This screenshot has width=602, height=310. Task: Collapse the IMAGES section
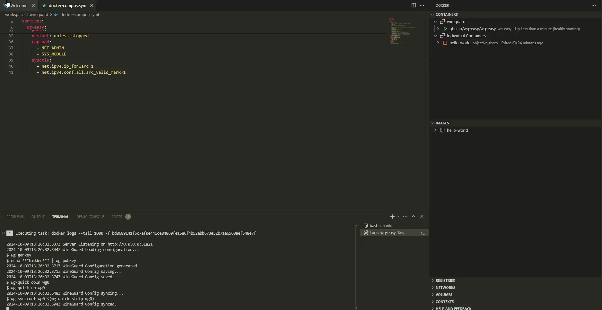432,123
